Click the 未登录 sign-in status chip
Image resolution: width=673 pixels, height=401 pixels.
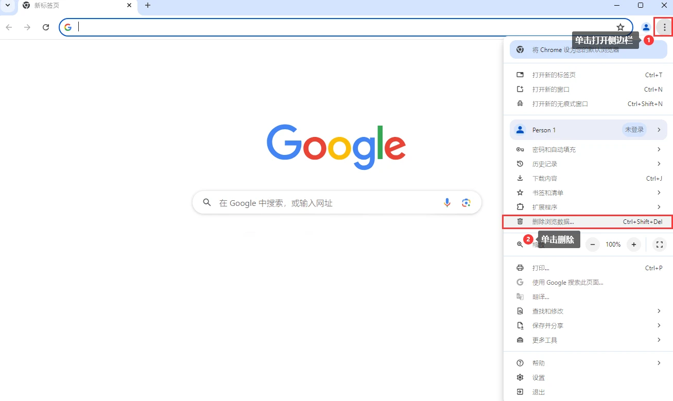point(634,130)
